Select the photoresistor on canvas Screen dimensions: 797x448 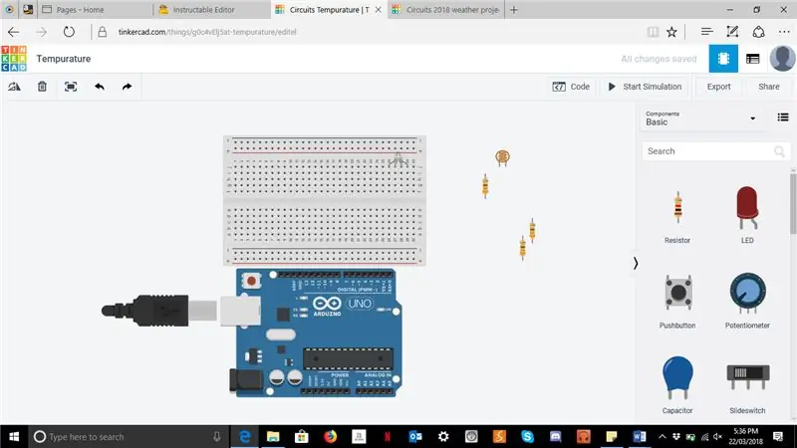coord(502,157)
